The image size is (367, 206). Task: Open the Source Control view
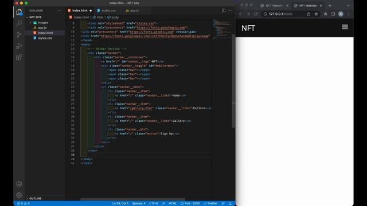pyautogui.click(x=19, y=34)
